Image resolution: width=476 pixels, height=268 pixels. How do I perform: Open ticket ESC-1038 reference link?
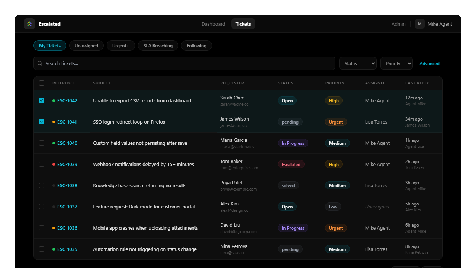[67, 185]
